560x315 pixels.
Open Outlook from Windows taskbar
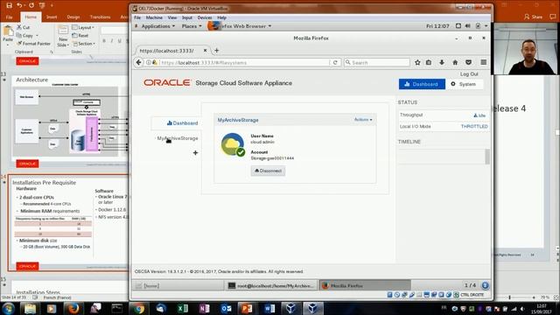coord(226,308)
